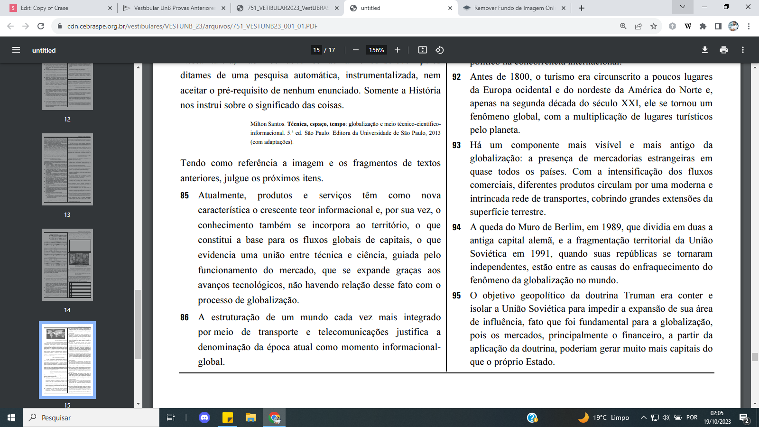Open the W extension icon
Screen dimensions: 759x427
pos(688,26)
